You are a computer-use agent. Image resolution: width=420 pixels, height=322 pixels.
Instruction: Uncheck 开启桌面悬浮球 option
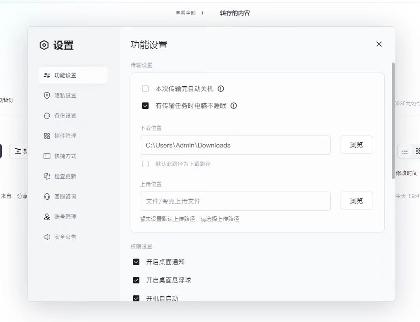(x=136, y=280)
